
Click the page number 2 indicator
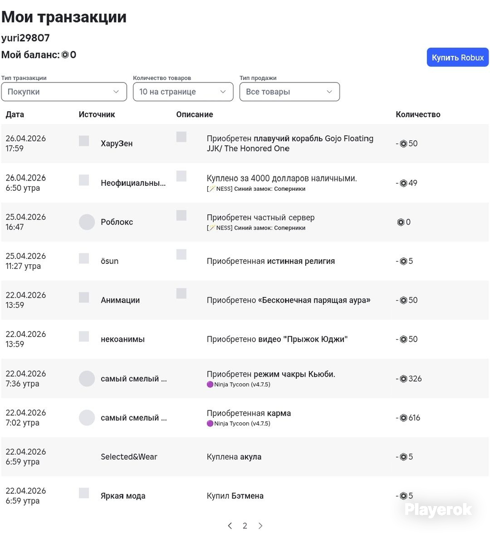point(245,526)
